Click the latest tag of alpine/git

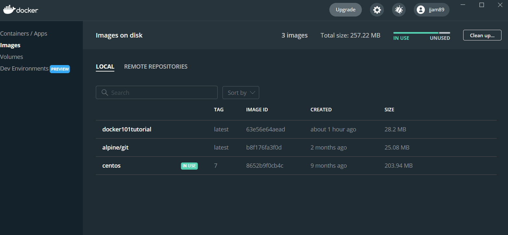221,148
